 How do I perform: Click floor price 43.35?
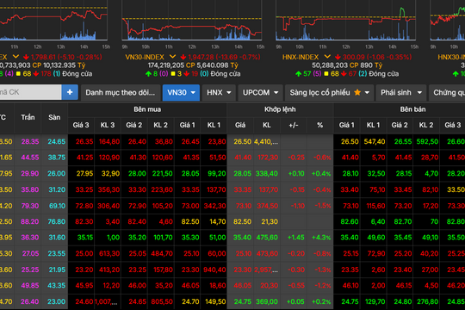(x=56, y=285)
